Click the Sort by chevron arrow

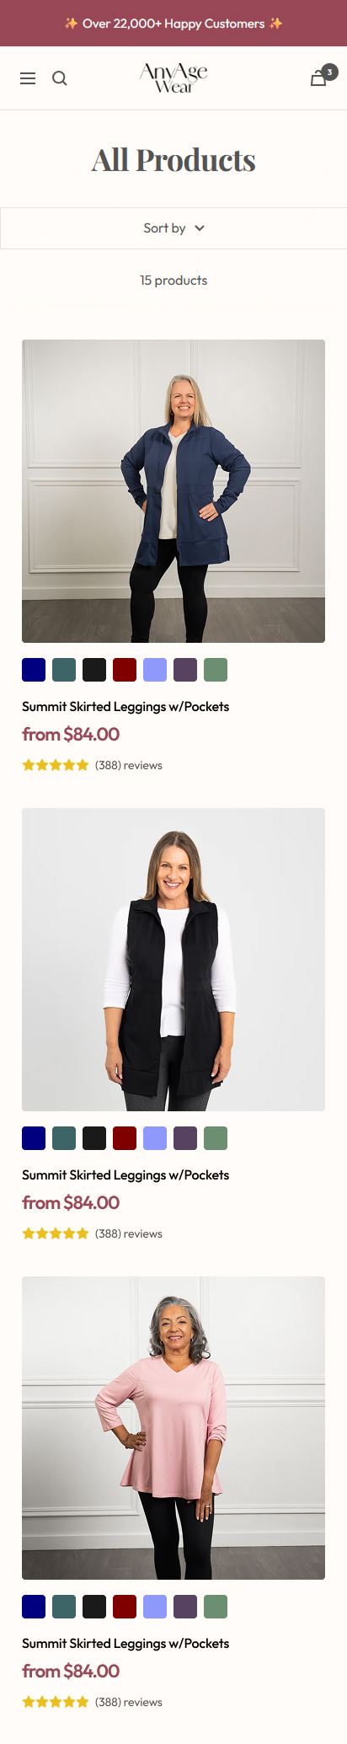[x=200, y=228]
